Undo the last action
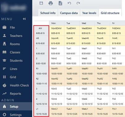 [69, 3]
